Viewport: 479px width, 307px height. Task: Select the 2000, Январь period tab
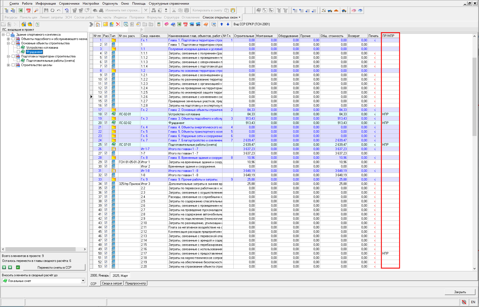coord(100,275)
